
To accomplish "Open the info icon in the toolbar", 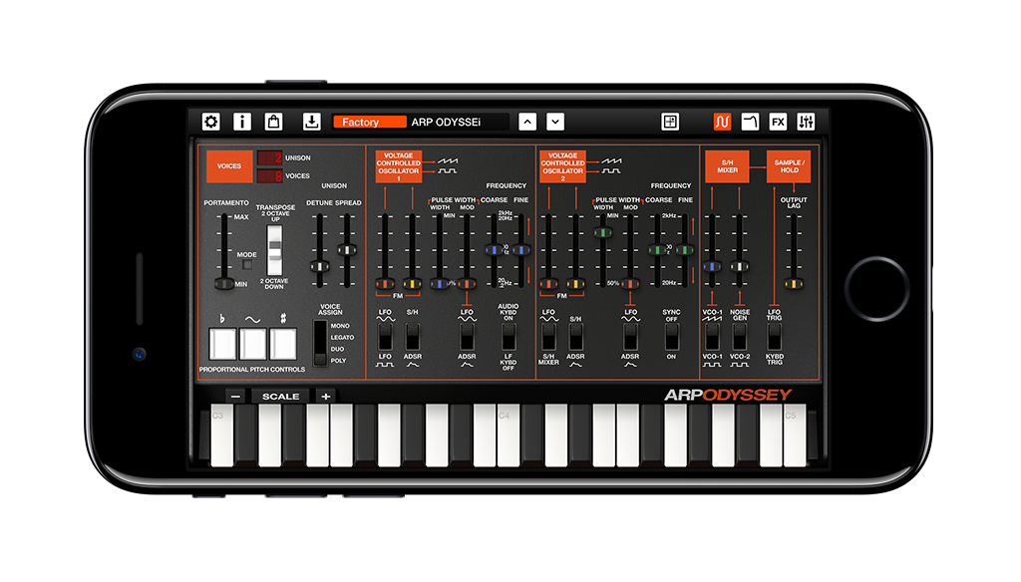I will (x=242, y=122).
